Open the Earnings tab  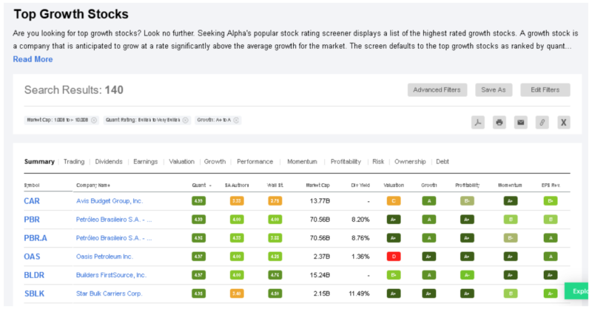pos(145,161)
